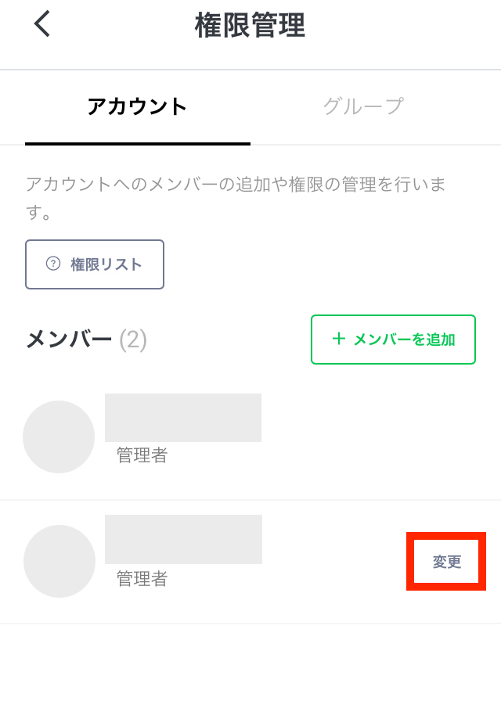This screenshot has height=708, width=501.
Task: Select the first member's avatar circle
Action: [x=59, y=437]
